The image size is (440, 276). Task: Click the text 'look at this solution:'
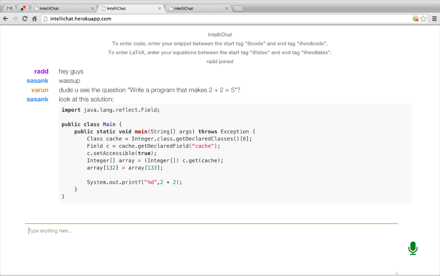86,99
